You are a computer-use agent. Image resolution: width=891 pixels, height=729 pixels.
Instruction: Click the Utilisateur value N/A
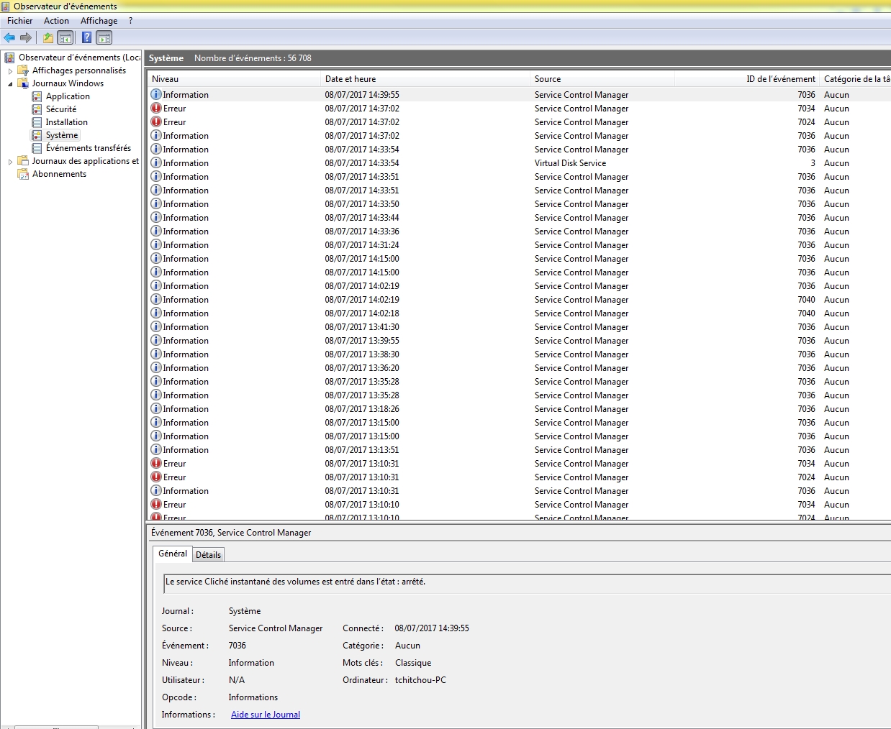237,680
